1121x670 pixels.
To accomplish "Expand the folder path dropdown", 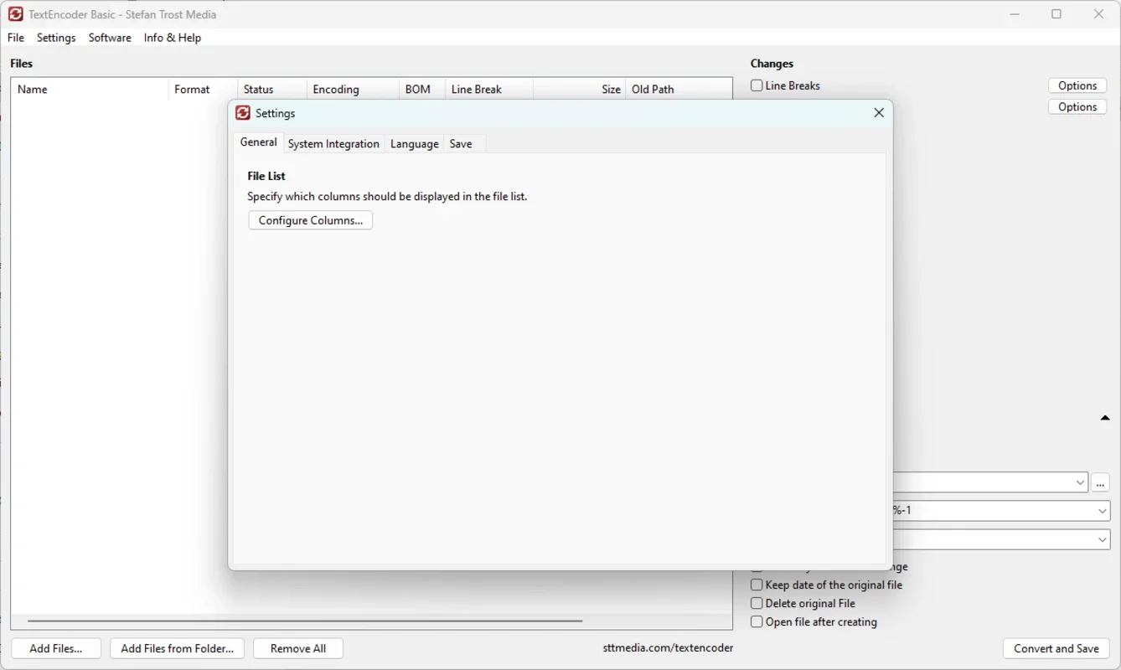I will pos(1080,482).
